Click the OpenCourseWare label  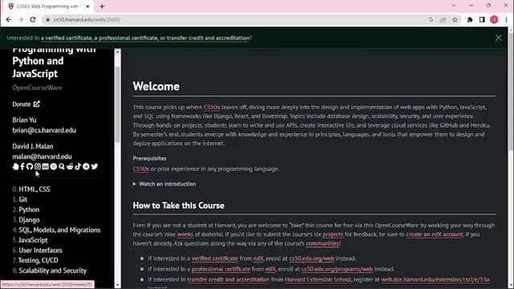click(x=37, y=88)
